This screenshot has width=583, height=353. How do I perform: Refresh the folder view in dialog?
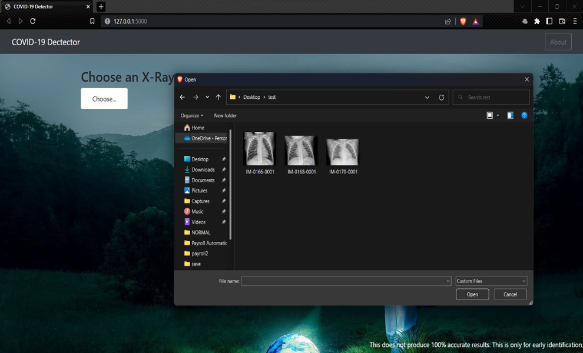[441, 97]
